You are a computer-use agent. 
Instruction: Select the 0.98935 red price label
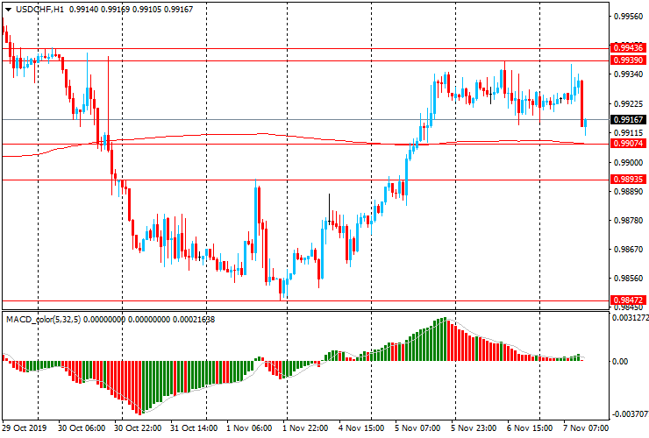click(628, 179)
